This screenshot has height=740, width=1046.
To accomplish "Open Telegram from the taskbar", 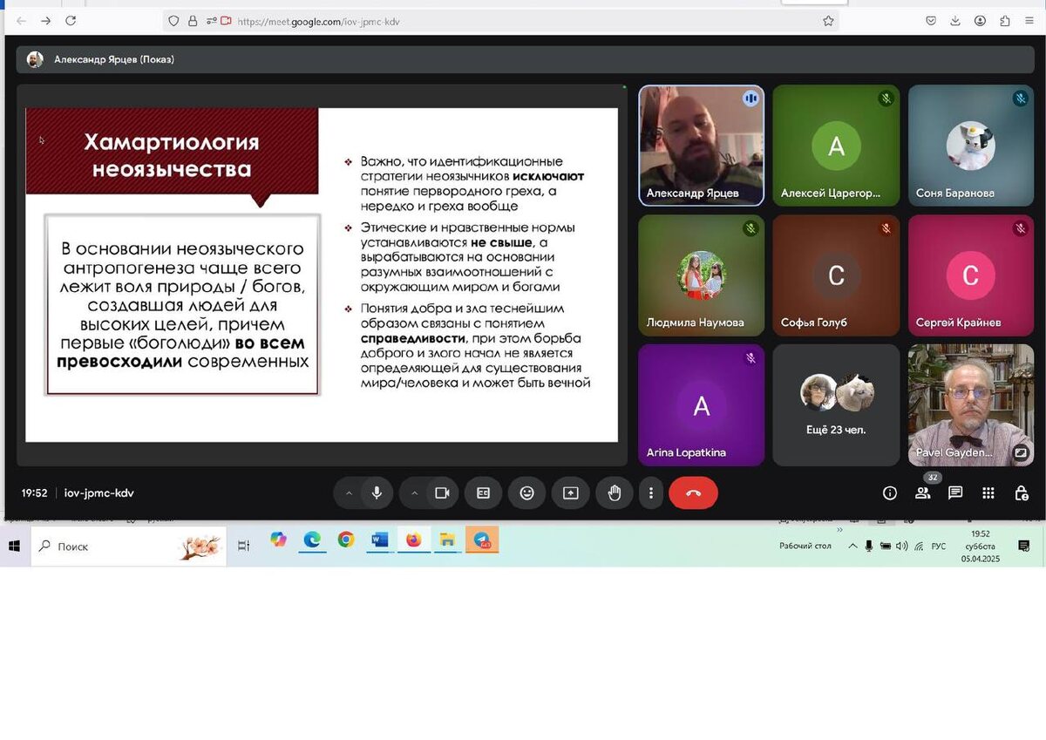I will point(481,540).
